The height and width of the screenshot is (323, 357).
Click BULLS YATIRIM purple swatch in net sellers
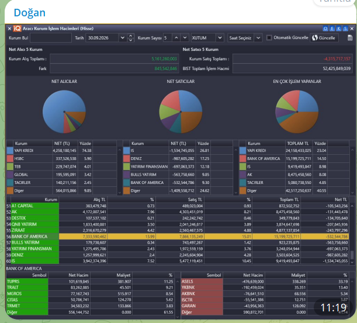pos(126,175)
